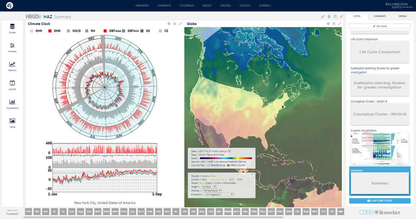Open the ADMIN dropdown menu
Screen dimensions: 416x219
point(265,6)
